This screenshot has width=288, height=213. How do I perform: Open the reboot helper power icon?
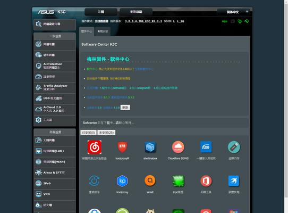click(95, 181)
